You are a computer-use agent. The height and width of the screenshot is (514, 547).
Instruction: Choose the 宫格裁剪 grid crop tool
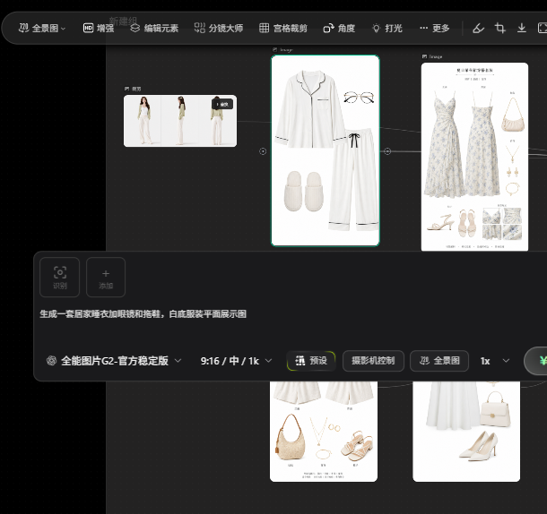(x=283, y=29)
